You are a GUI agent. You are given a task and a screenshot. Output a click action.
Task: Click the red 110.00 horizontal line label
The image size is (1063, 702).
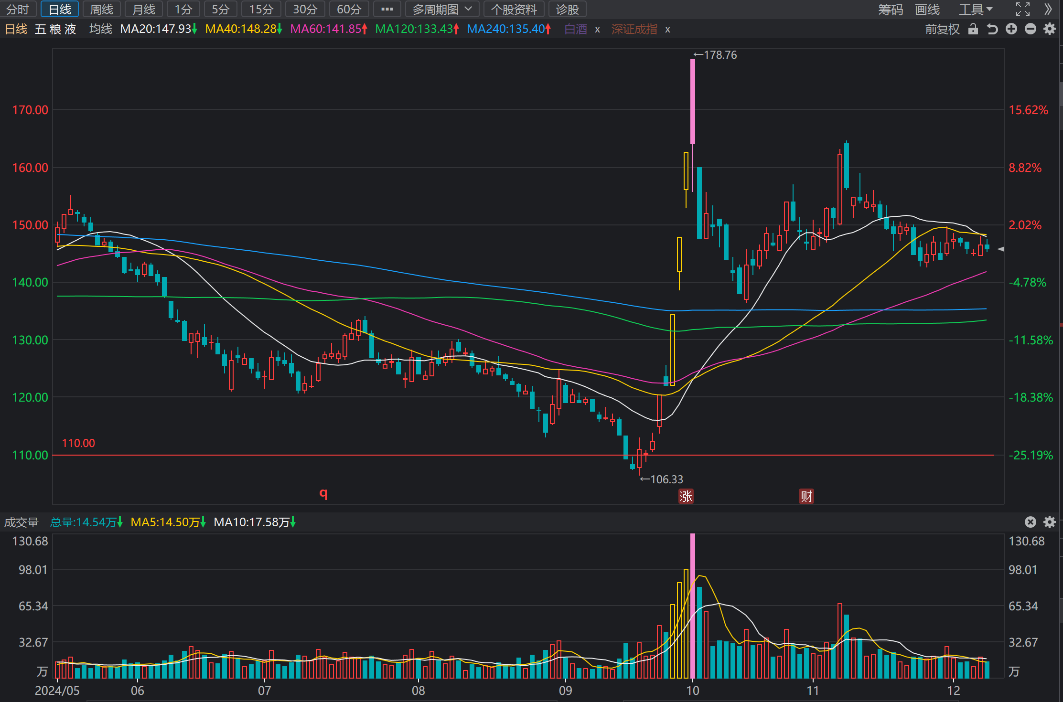[x=78, y=443]
